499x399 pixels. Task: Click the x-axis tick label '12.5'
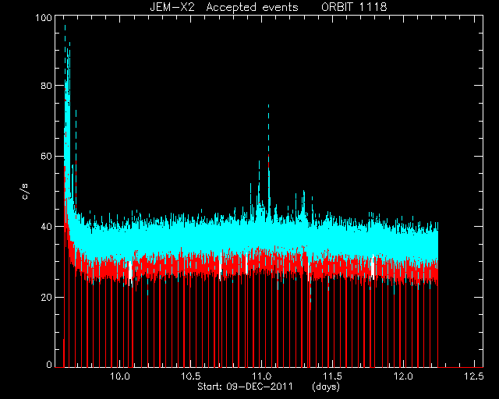click(x=474, y=376)
